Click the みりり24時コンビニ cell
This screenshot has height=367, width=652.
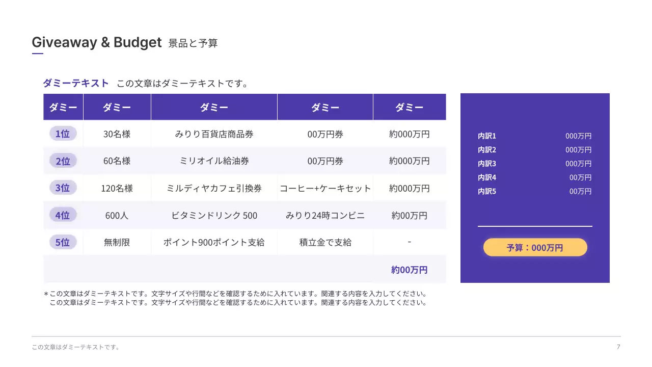point(325,215)
